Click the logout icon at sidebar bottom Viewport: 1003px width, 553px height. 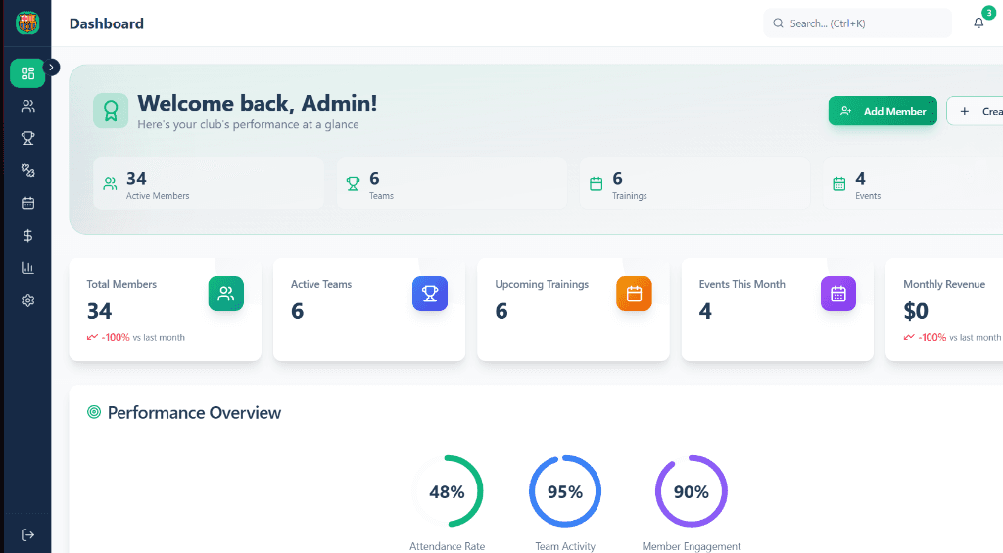(x=27, y=534)
